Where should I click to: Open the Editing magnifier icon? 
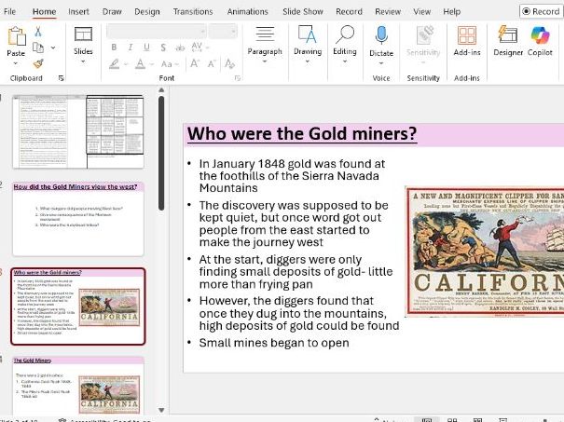[x=345, y=34]
